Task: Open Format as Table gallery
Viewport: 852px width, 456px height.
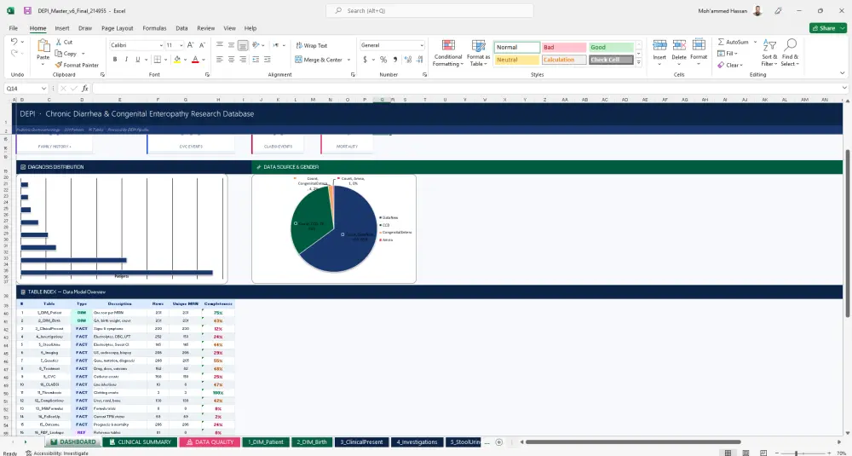Action: (478, 53)
